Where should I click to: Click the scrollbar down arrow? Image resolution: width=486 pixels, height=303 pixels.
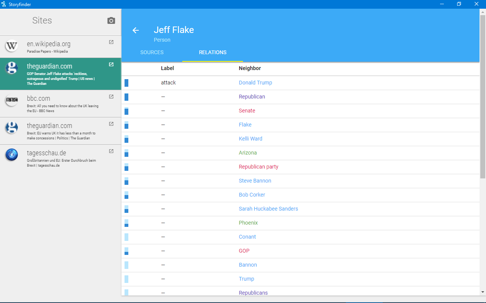[x=483, y=292]
